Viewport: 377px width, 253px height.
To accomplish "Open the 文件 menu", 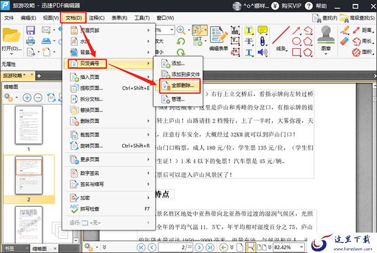I will point(9,18).
